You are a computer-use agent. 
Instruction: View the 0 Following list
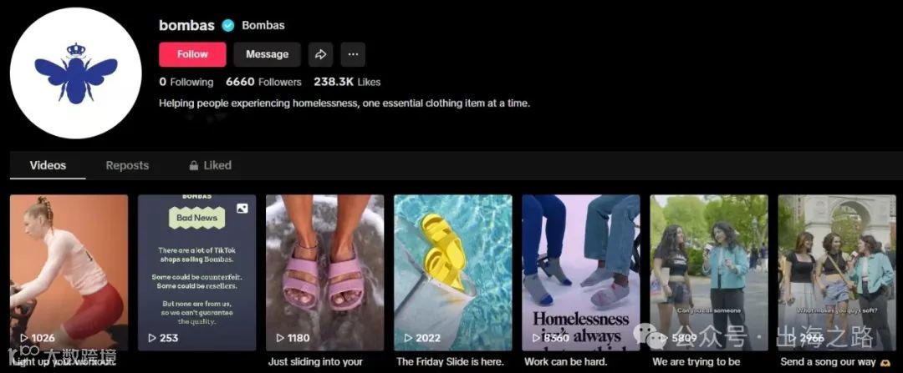(x=186, y=82)
